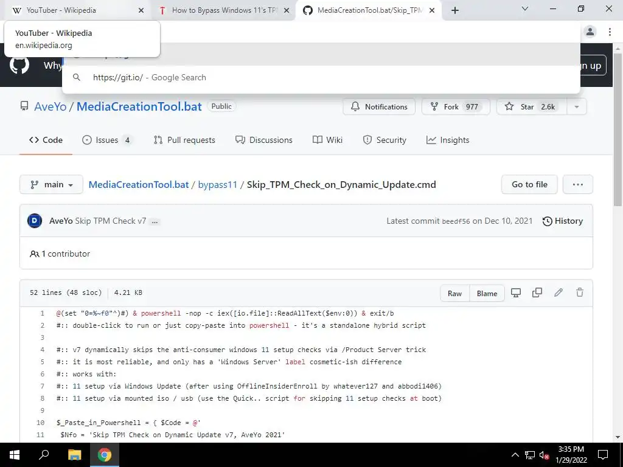This screenshot has height=467, width=623.
Task: Click Go to file button
Action: click(529, 185)
